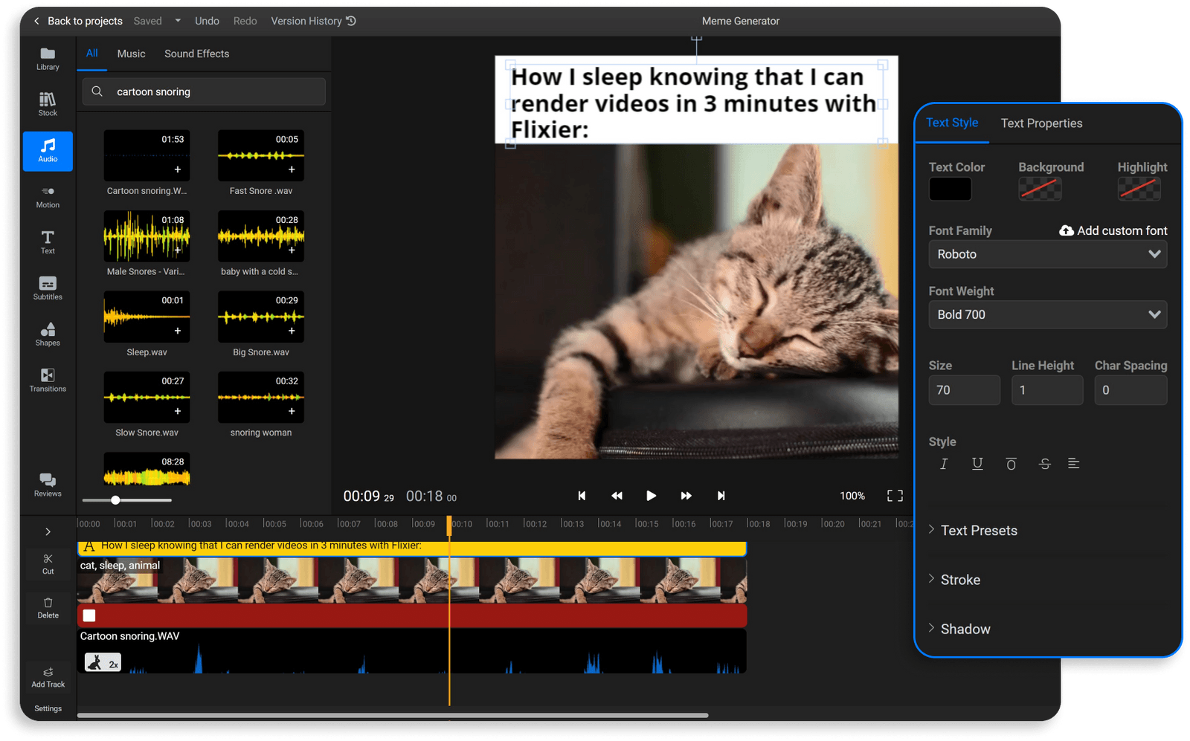Expand the Shadow section

[959, 629]
